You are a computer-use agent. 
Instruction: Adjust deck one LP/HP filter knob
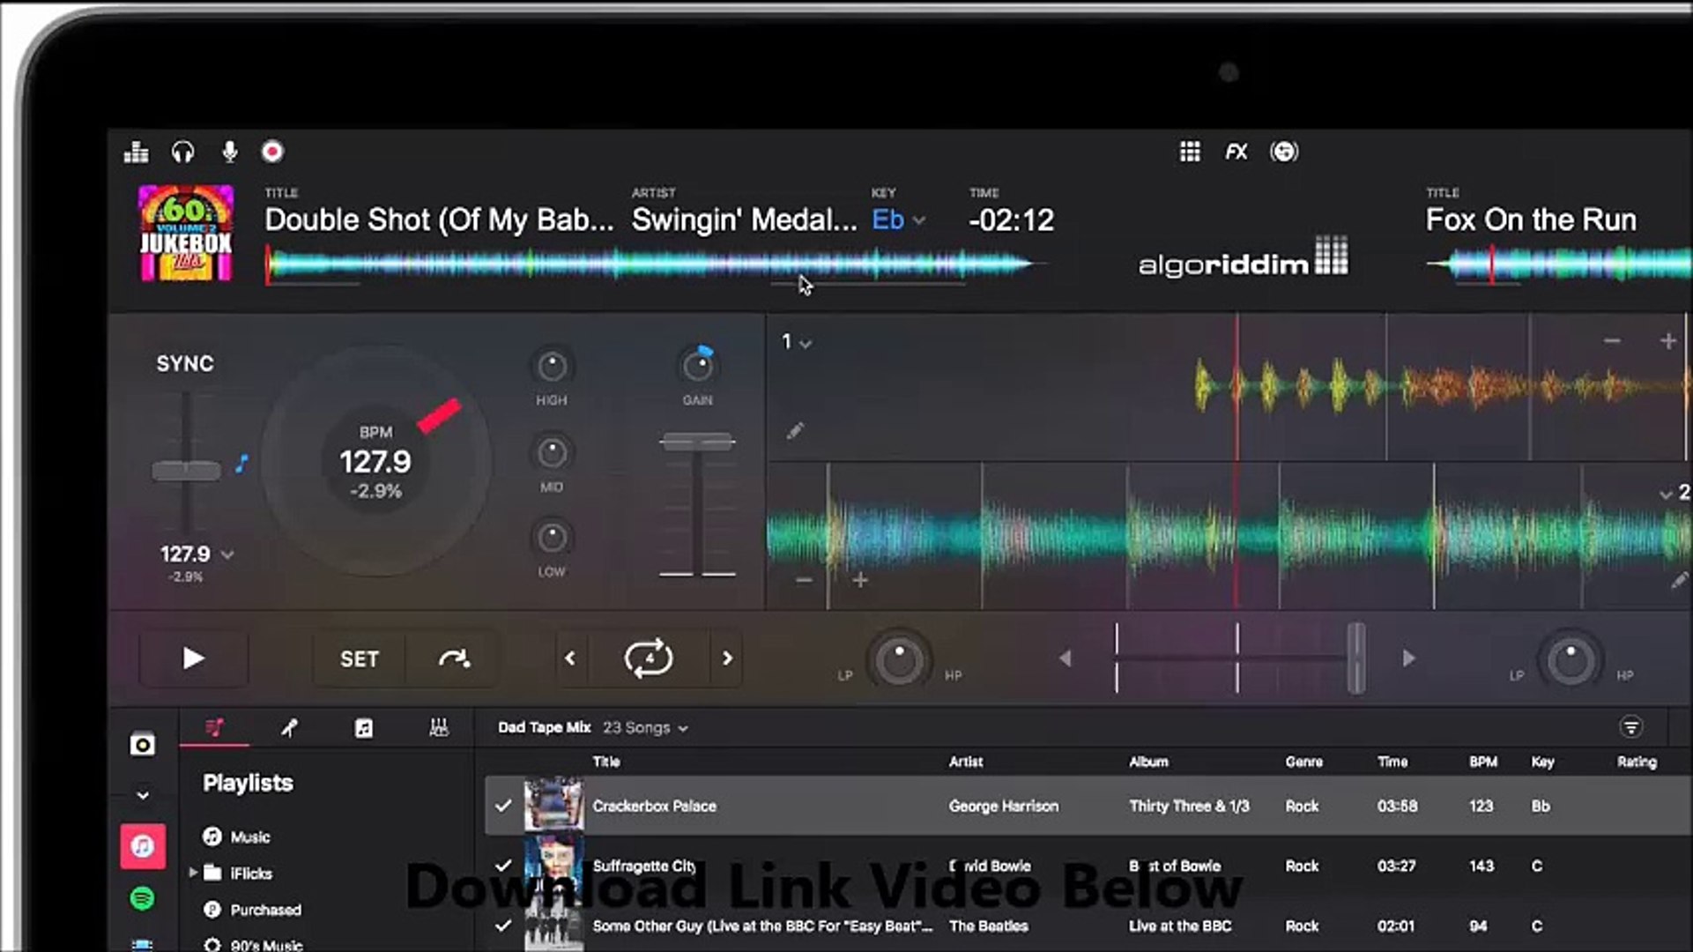tap(899, 660)
